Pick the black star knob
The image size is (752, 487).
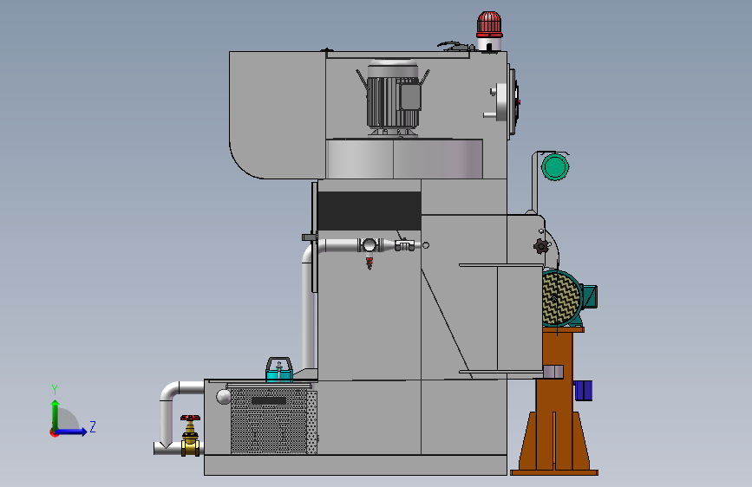point(540,246)
